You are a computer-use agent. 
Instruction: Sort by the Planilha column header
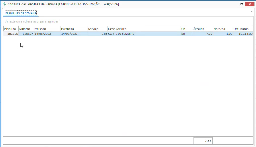coord(11,29)
